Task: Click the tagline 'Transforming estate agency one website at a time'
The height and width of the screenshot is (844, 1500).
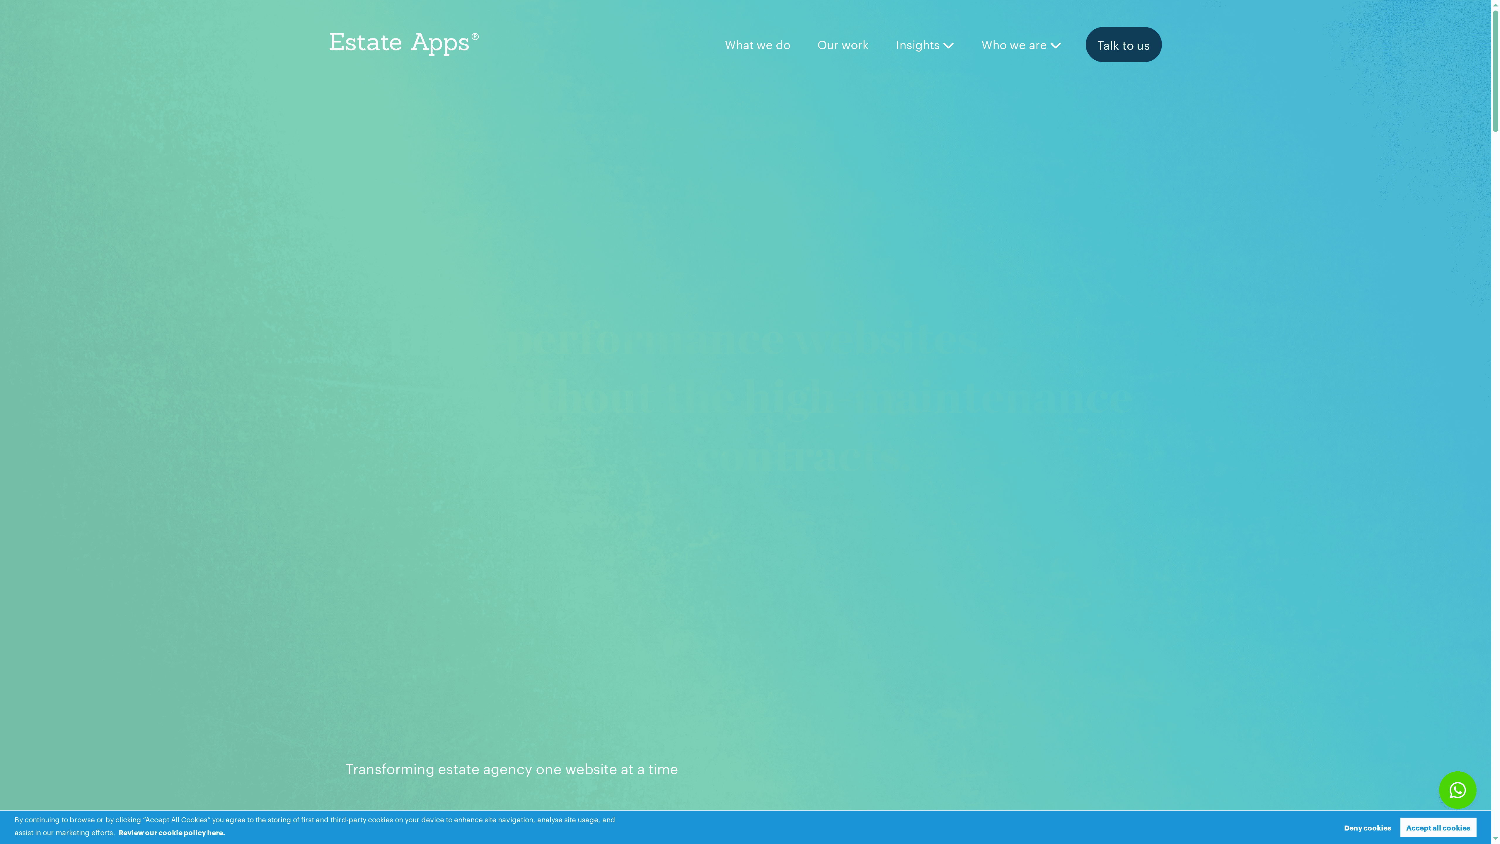Action: [512, 769]
